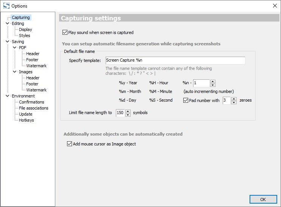Uncheck the Pad number with zeroes option

point(186,100)
